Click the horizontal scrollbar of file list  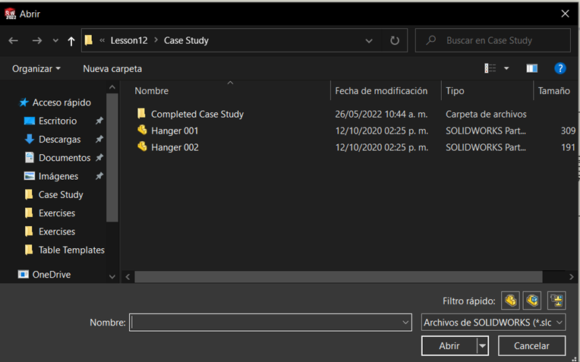338,276
